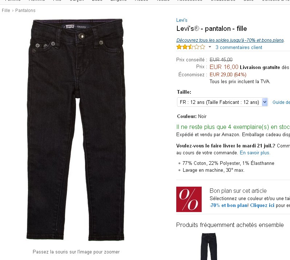
Task: Go to the Fille breadcrumb category
Action: 6,11
